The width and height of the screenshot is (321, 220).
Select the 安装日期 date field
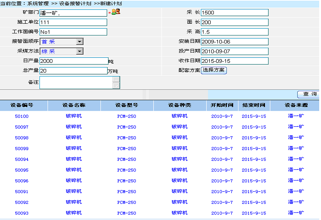[x=234, y=42]
